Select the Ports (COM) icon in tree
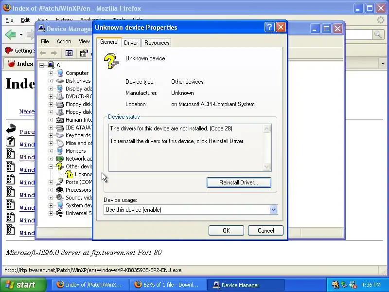The height and width of the screenshot is (292, 389). pyautogui.click(x=60, y=182)
